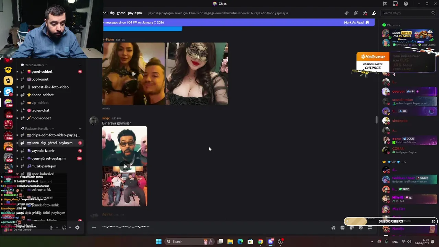This screenshot has width=439, height=247.
Task: Click the X-Fiore username
Action: click(x=108, y=39)
